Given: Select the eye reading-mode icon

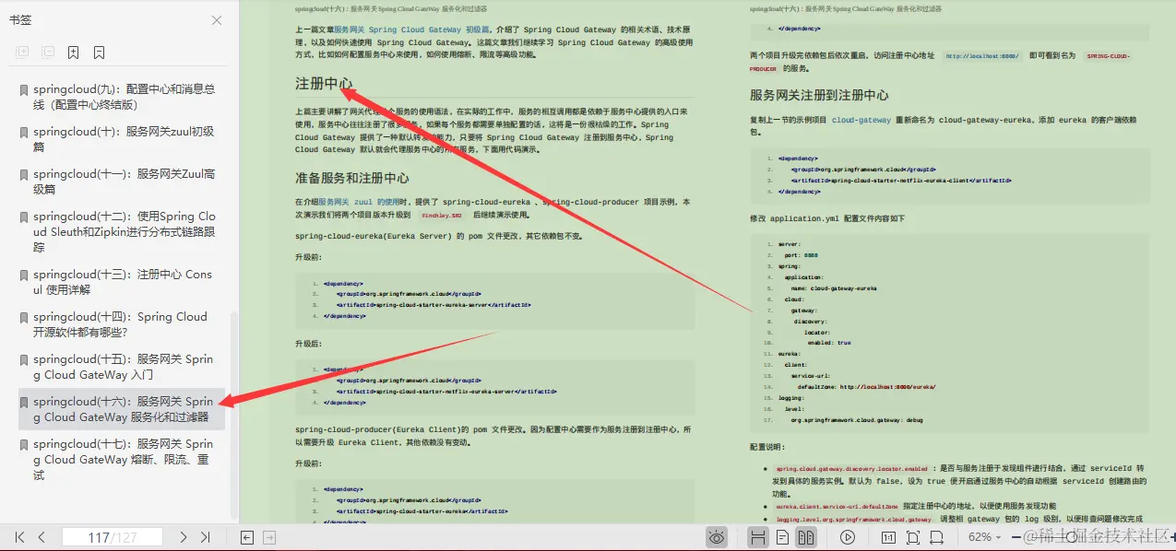Looking at the screenshot, I should tap(718, 537).
